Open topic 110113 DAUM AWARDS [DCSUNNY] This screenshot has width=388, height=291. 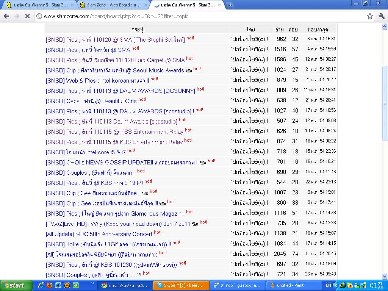[x=120, y=91]
